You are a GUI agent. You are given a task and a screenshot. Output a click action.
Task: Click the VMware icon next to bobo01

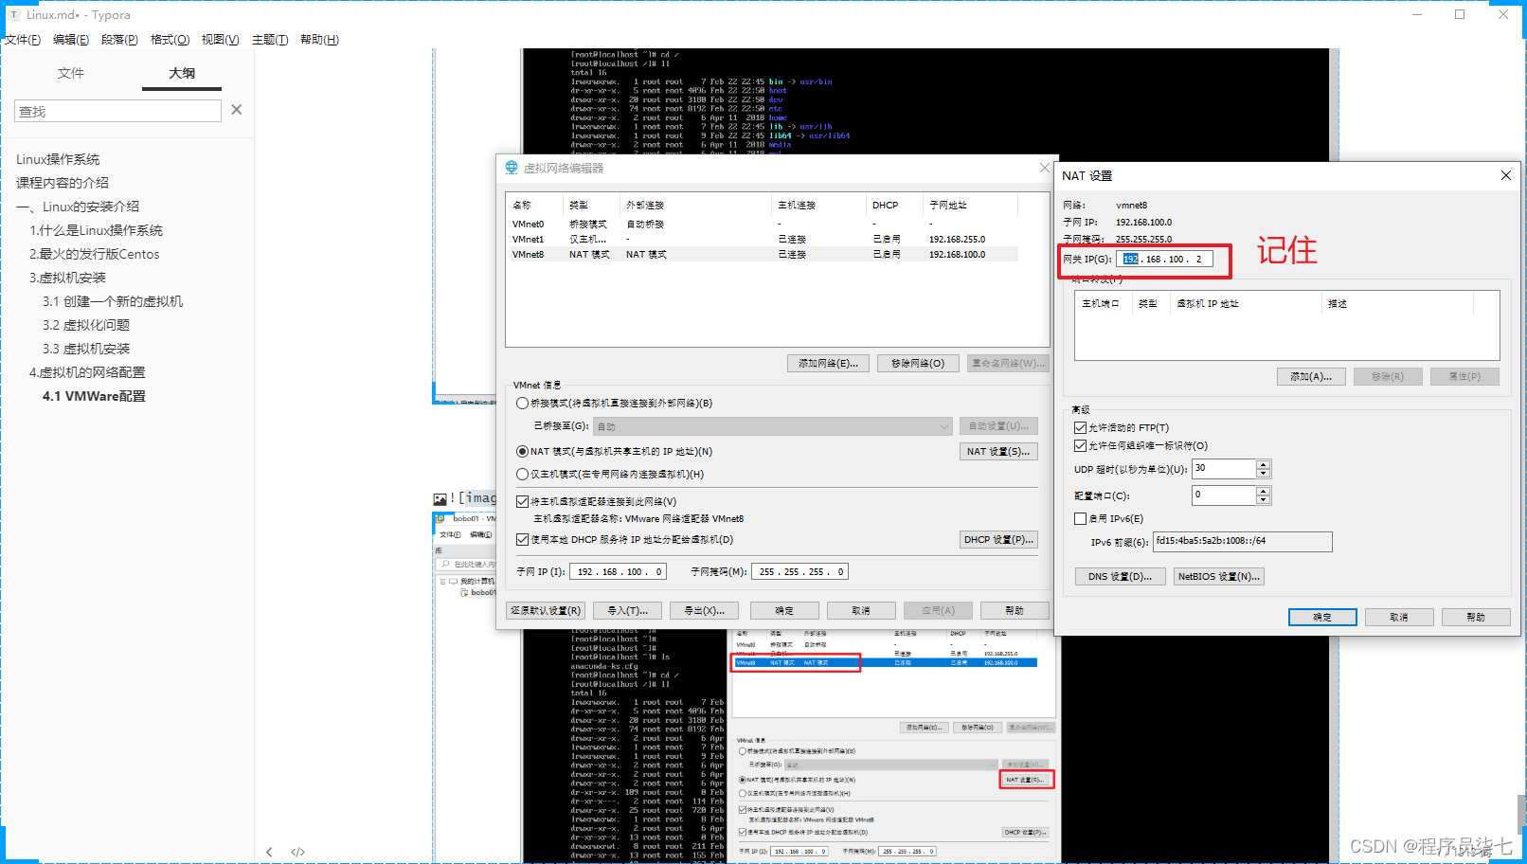coord(439,519)
